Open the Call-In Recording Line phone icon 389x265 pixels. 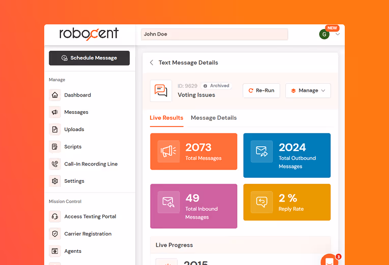pyautogui.click(x=55, y=163)
